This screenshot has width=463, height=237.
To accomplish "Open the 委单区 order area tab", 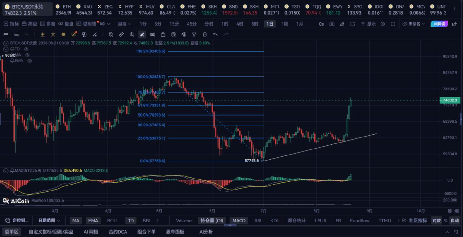I will pyautogui.click(x=11, y=232).
